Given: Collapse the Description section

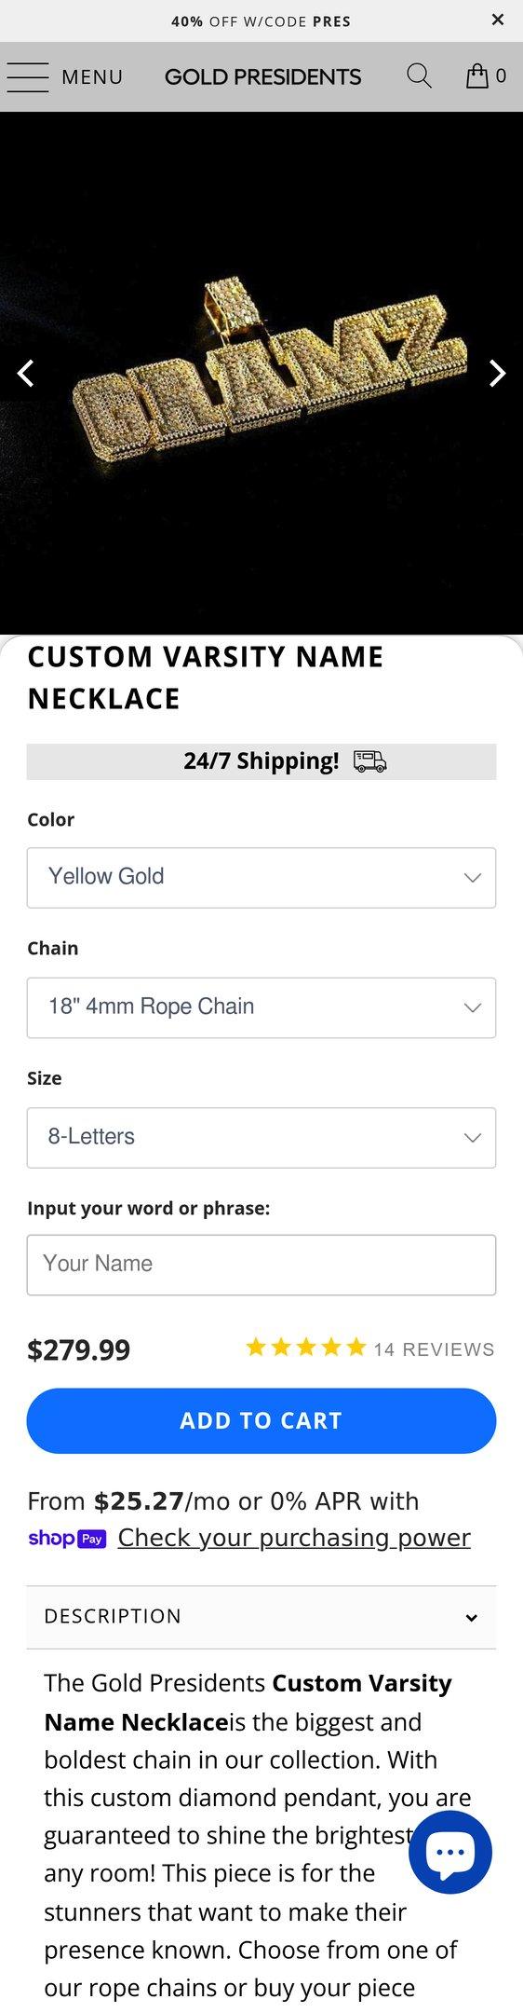Looking at the screenshot, I should 261,1617.
